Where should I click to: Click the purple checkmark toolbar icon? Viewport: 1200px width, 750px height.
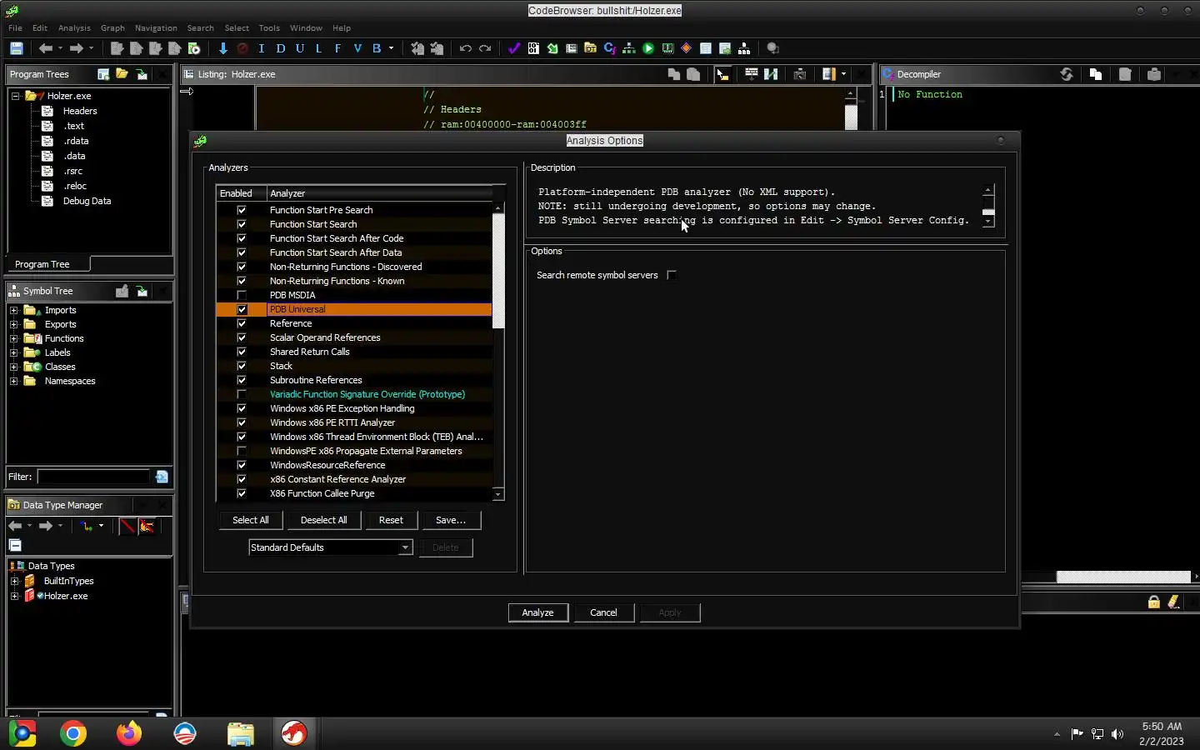(x=513, y=48)
